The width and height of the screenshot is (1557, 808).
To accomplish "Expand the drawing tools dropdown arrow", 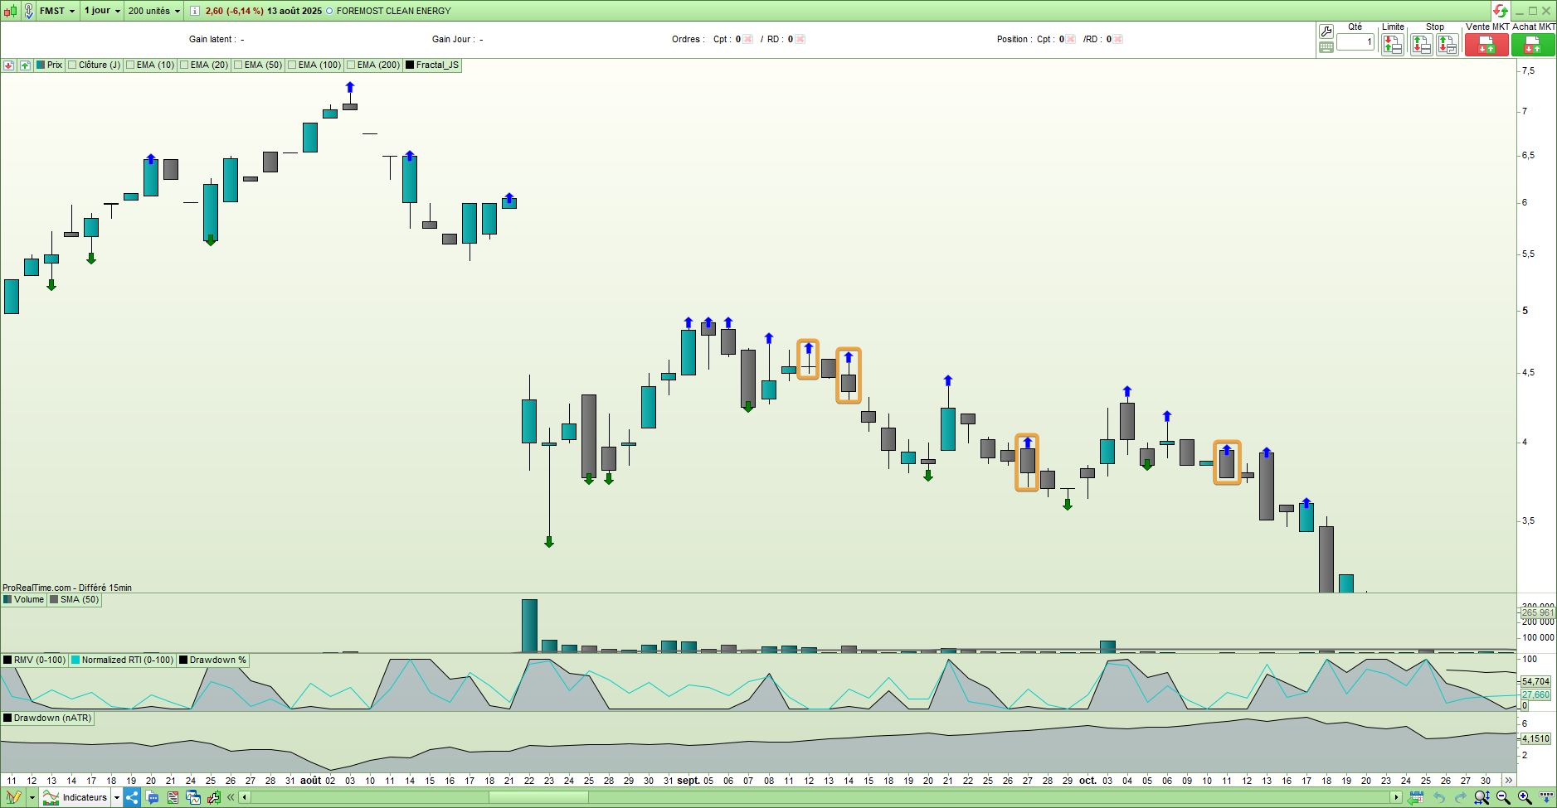I will click(x=32, y=797).
